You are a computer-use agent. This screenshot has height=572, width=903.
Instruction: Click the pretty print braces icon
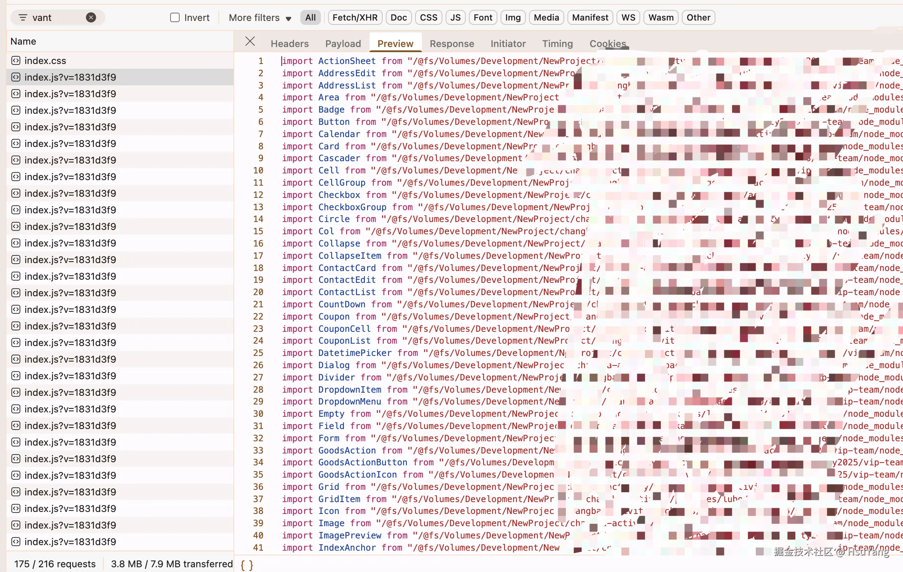(247, 565)
